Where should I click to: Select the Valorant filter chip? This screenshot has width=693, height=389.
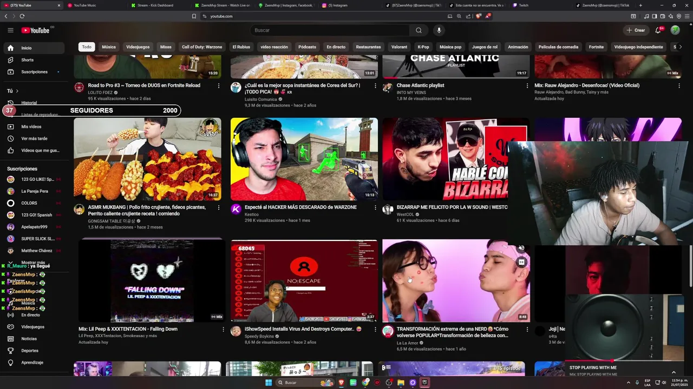(399, 47)
